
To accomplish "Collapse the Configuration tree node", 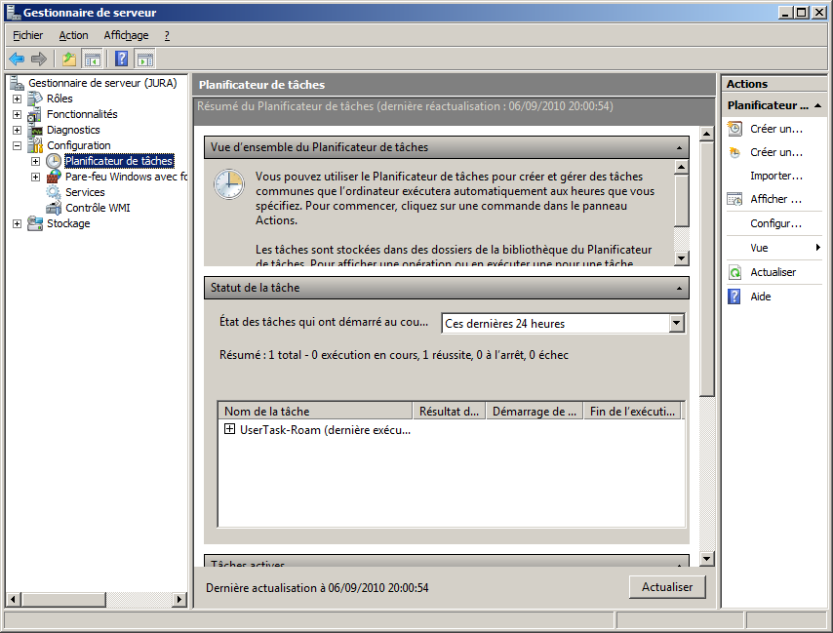I will point(17,145).
